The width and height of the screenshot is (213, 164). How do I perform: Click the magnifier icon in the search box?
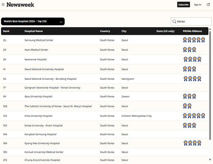click(x=174, y=22)
